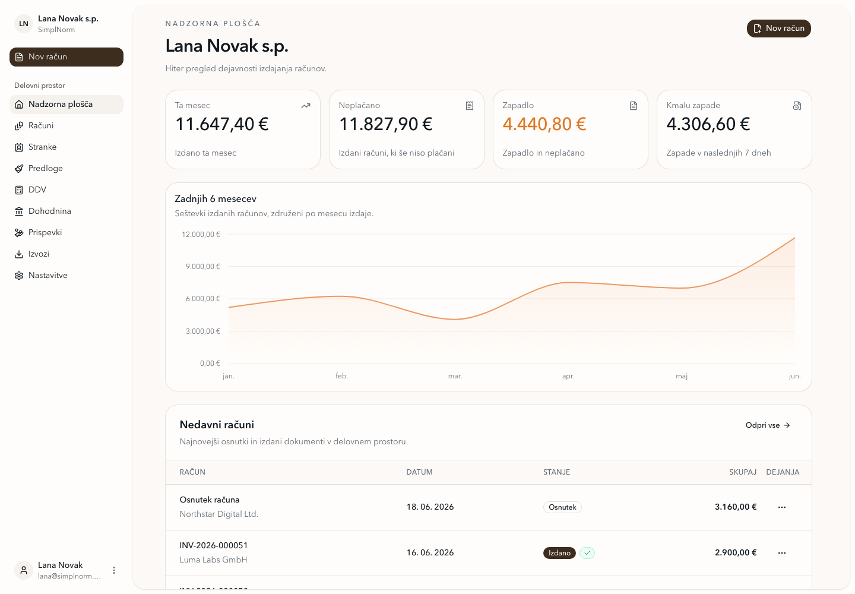Go to Predloge in the sidebar

coord(66,168)
